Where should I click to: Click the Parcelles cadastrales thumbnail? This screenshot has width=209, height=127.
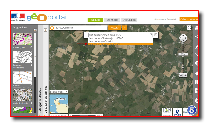pos(23,57)
